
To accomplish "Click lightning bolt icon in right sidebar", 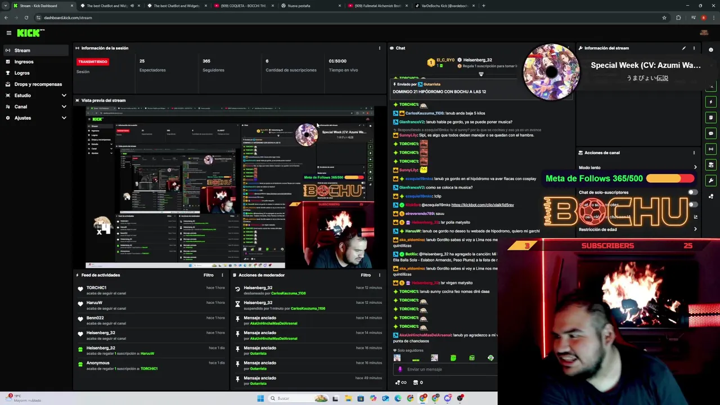I will tap(711, 102).
